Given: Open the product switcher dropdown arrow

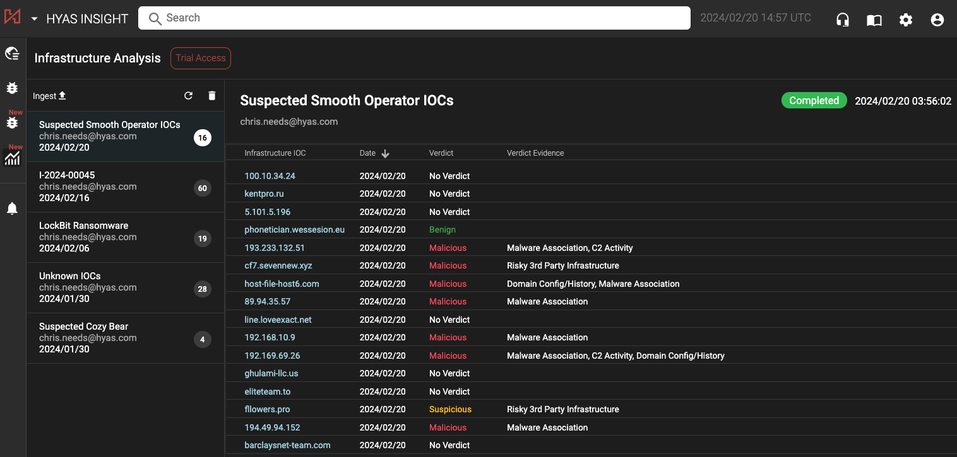Looking at the screenshot, I should tap(34, 19).
